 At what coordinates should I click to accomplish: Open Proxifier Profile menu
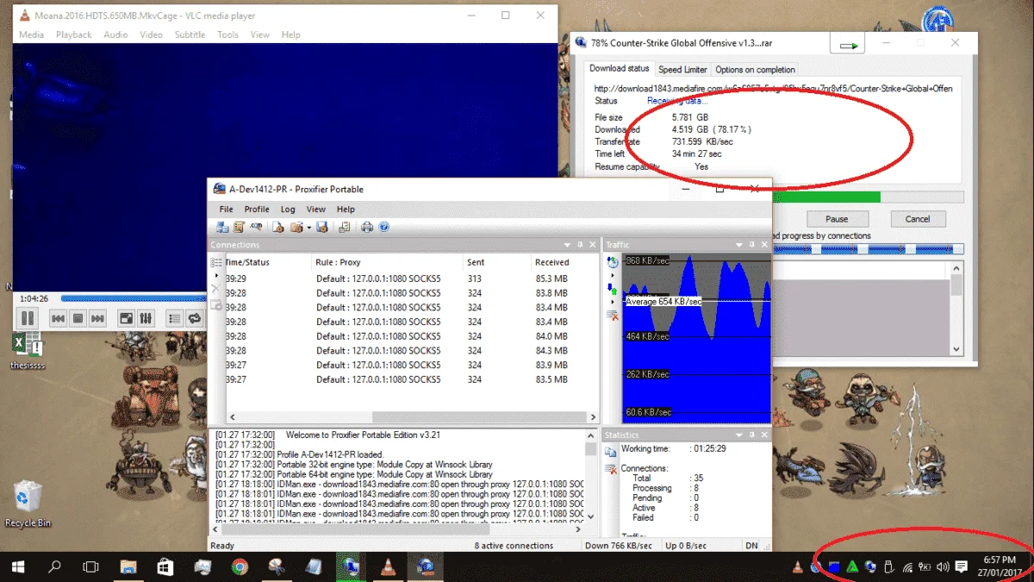(x=257, y=210)
